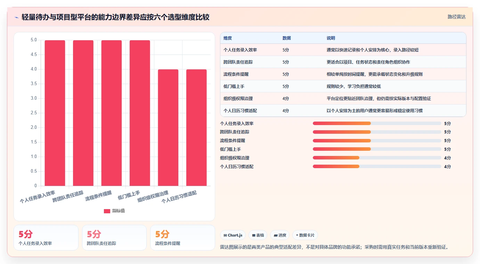Select table cell 个人日历习惯适配
The image size is (480, 264).
pyautogui.click(x=240, y=111)
